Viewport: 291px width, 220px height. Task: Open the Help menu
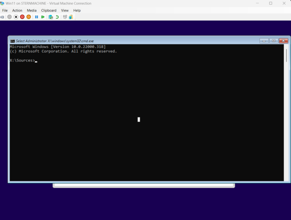coord(77,11)
